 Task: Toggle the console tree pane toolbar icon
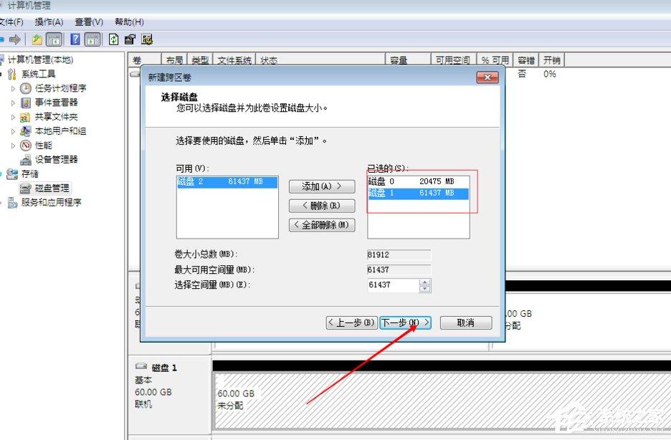point(54,38)
